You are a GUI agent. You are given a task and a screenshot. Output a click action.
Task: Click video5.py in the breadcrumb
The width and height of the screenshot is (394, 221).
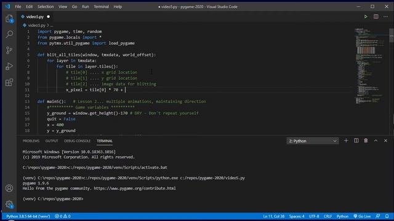(x=36, y=25)
